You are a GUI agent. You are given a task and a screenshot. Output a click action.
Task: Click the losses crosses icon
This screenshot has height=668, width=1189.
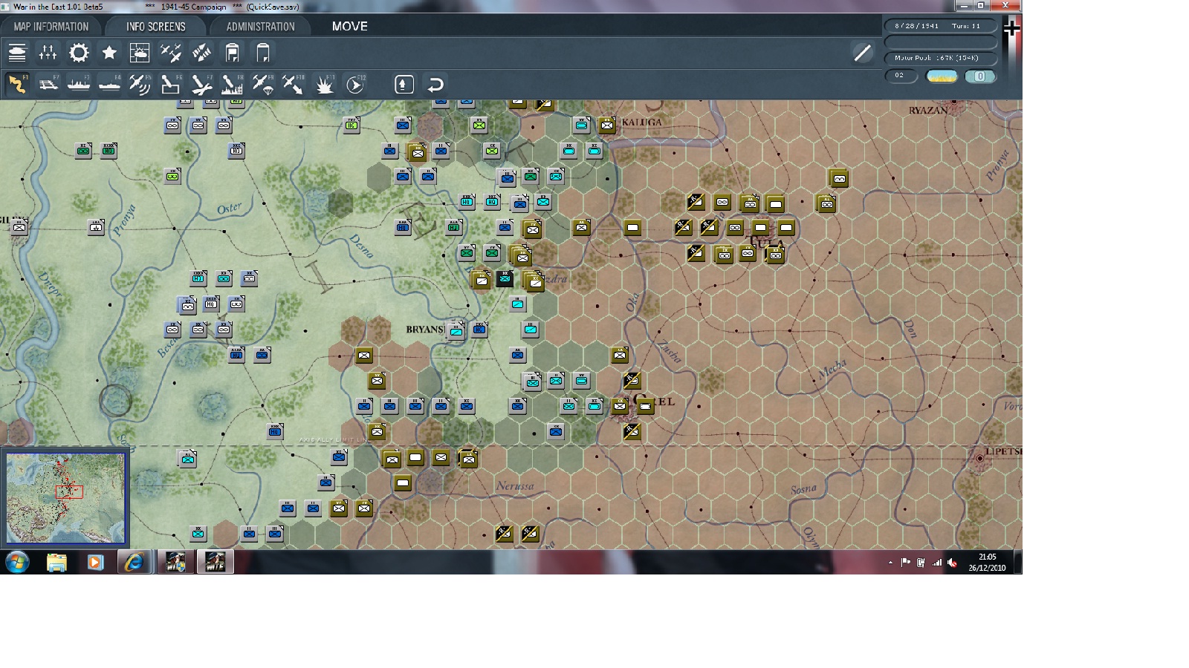[x=48, y=53]
